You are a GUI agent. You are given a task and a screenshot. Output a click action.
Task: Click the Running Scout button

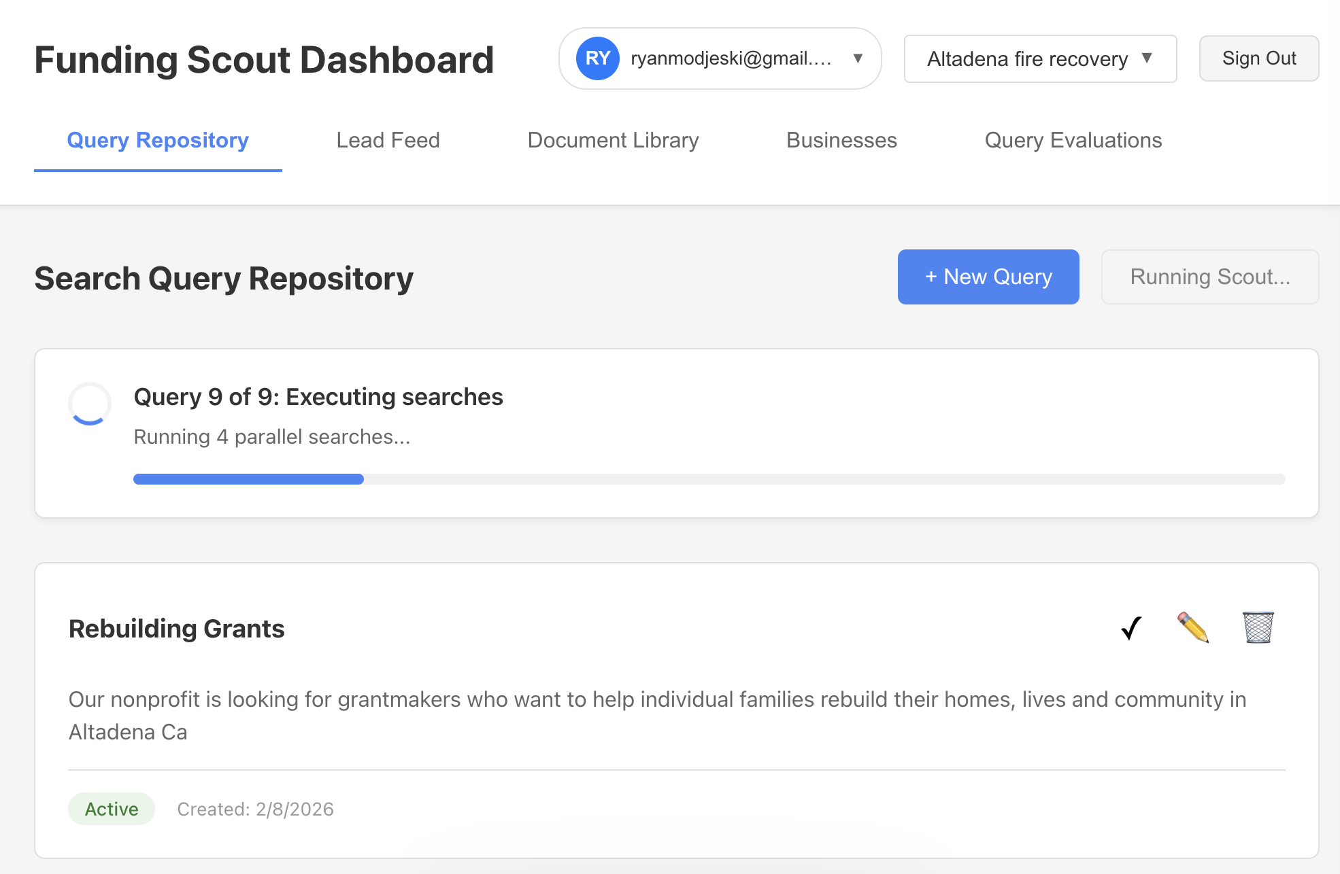tap(1209, 277)
